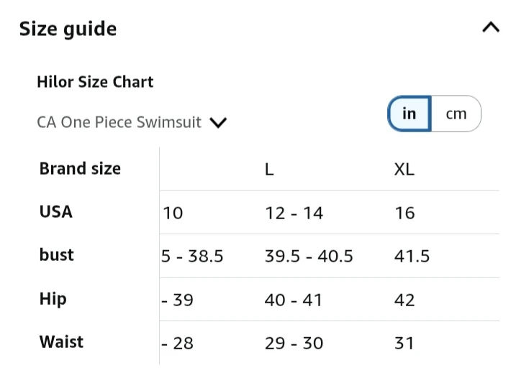Click the dropdown arrow beside Swimsuit
516x368 pixels.
218,123
